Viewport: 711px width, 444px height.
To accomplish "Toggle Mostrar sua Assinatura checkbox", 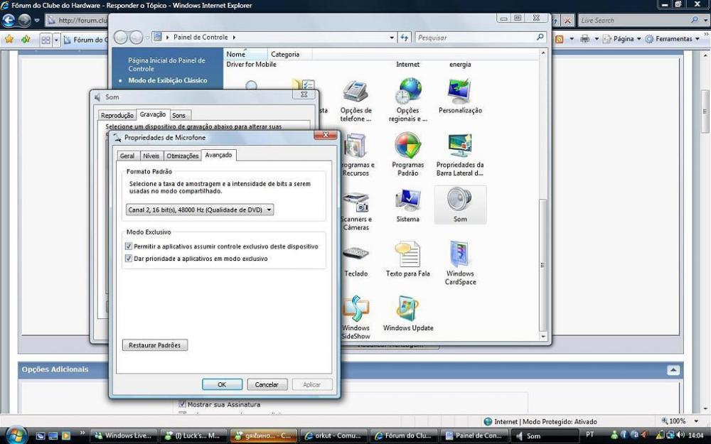I will tap(182, 404).
